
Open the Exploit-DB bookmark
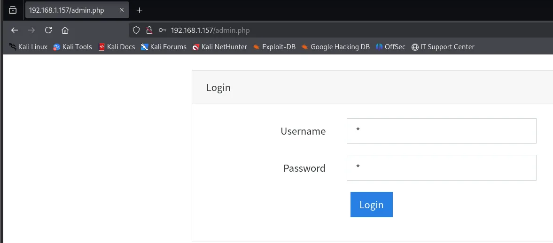tap(274, 47)
